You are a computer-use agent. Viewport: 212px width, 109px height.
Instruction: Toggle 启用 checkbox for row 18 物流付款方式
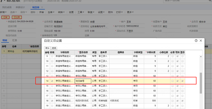pyautogui.click(x=52, y=101)
